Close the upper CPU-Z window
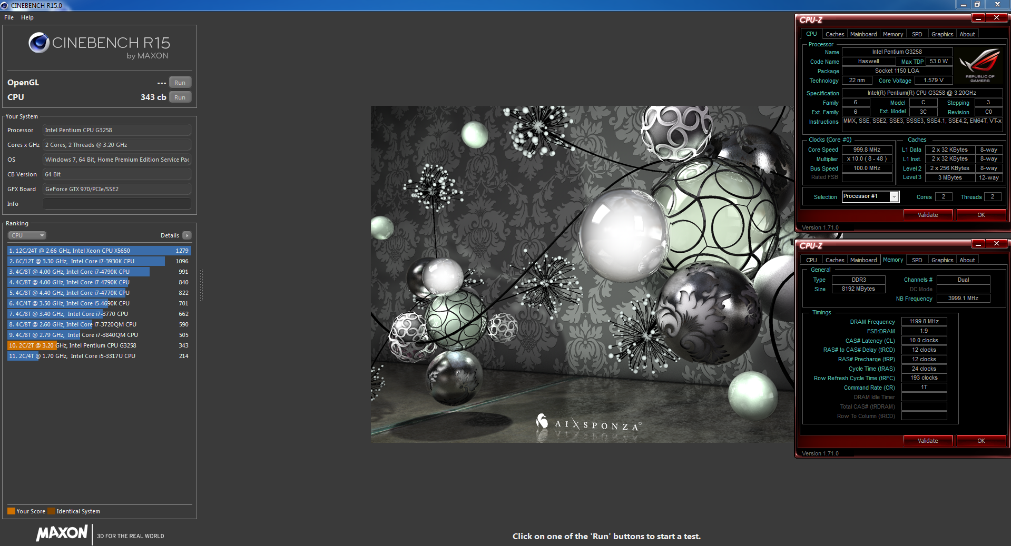The width and height of the screenshot is (1011, 546). pos(996,18)
